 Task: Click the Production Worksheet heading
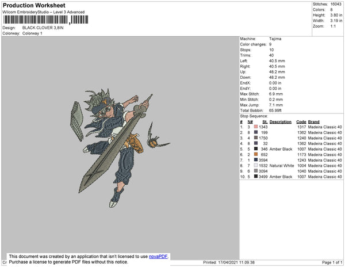click(x=34, y=5)
